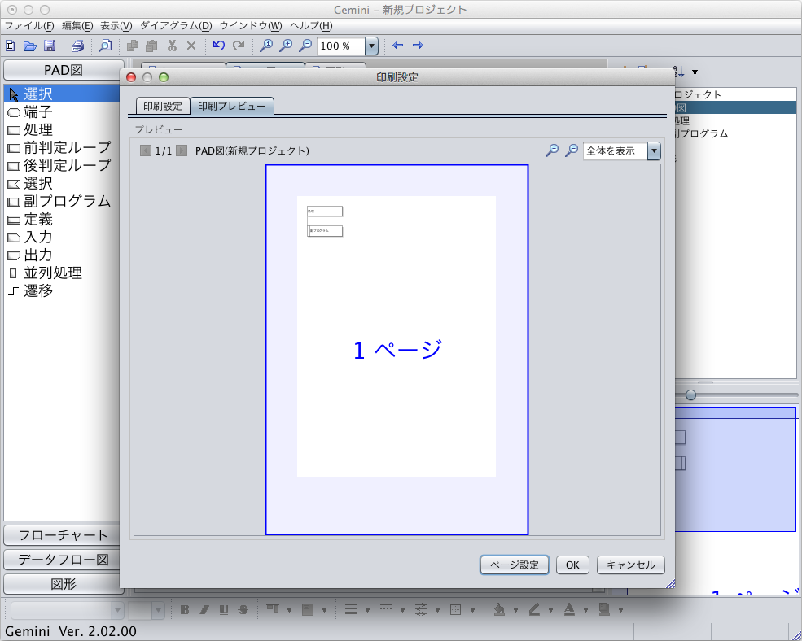Select the 前判定ループ tool

61,148
